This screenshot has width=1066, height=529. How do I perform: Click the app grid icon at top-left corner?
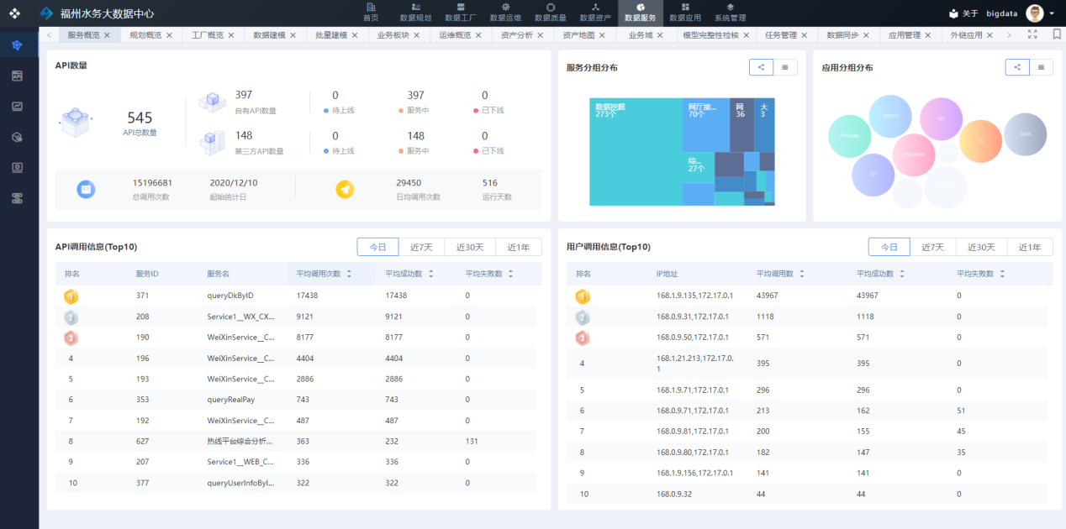pyautogui.click(x=14, y=13)
